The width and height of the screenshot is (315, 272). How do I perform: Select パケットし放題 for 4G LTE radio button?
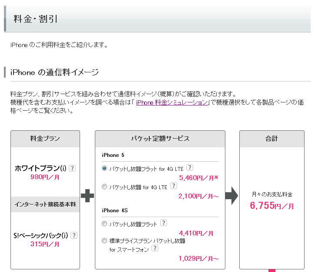pos(104,187)
